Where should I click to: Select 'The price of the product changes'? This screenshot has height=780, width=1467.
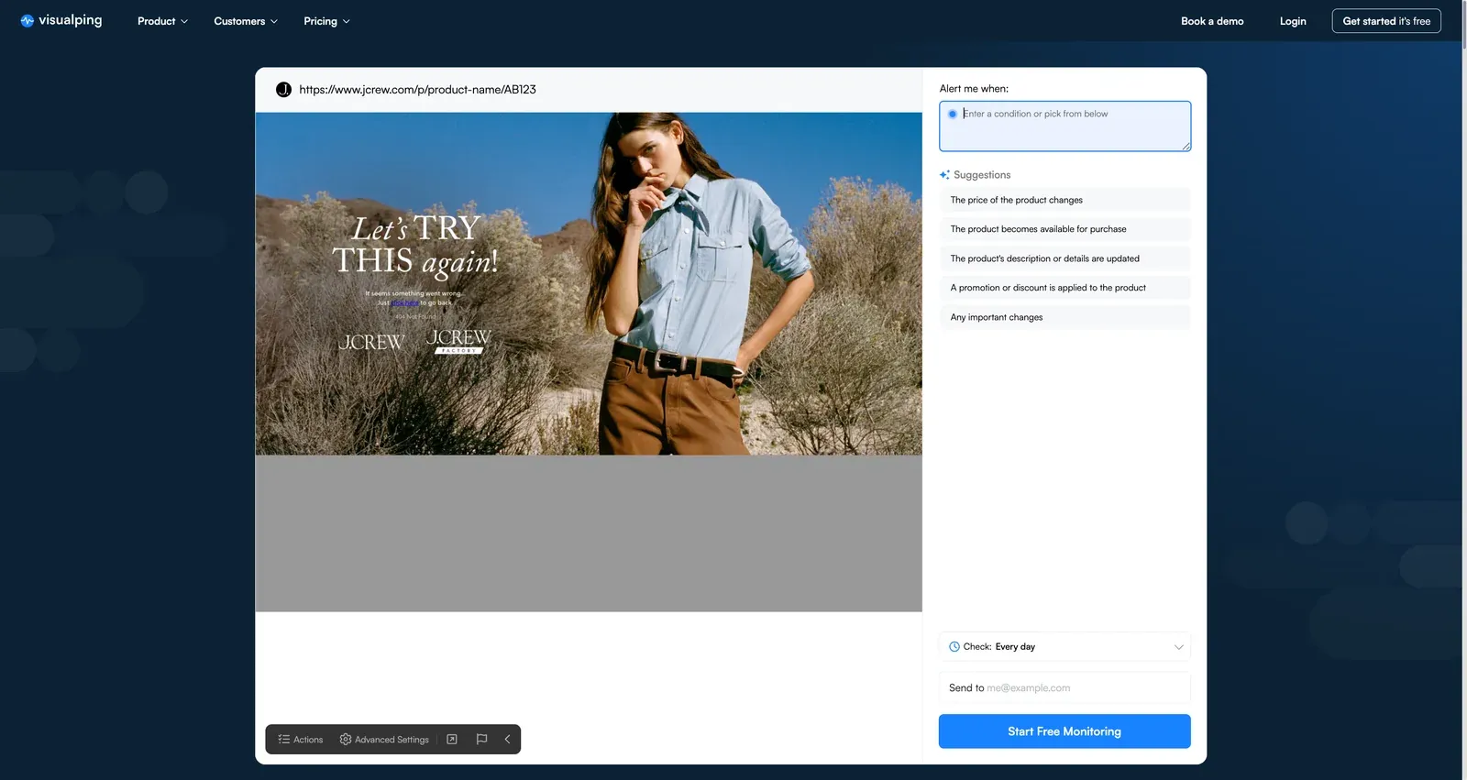click(x=1064, y=200)
